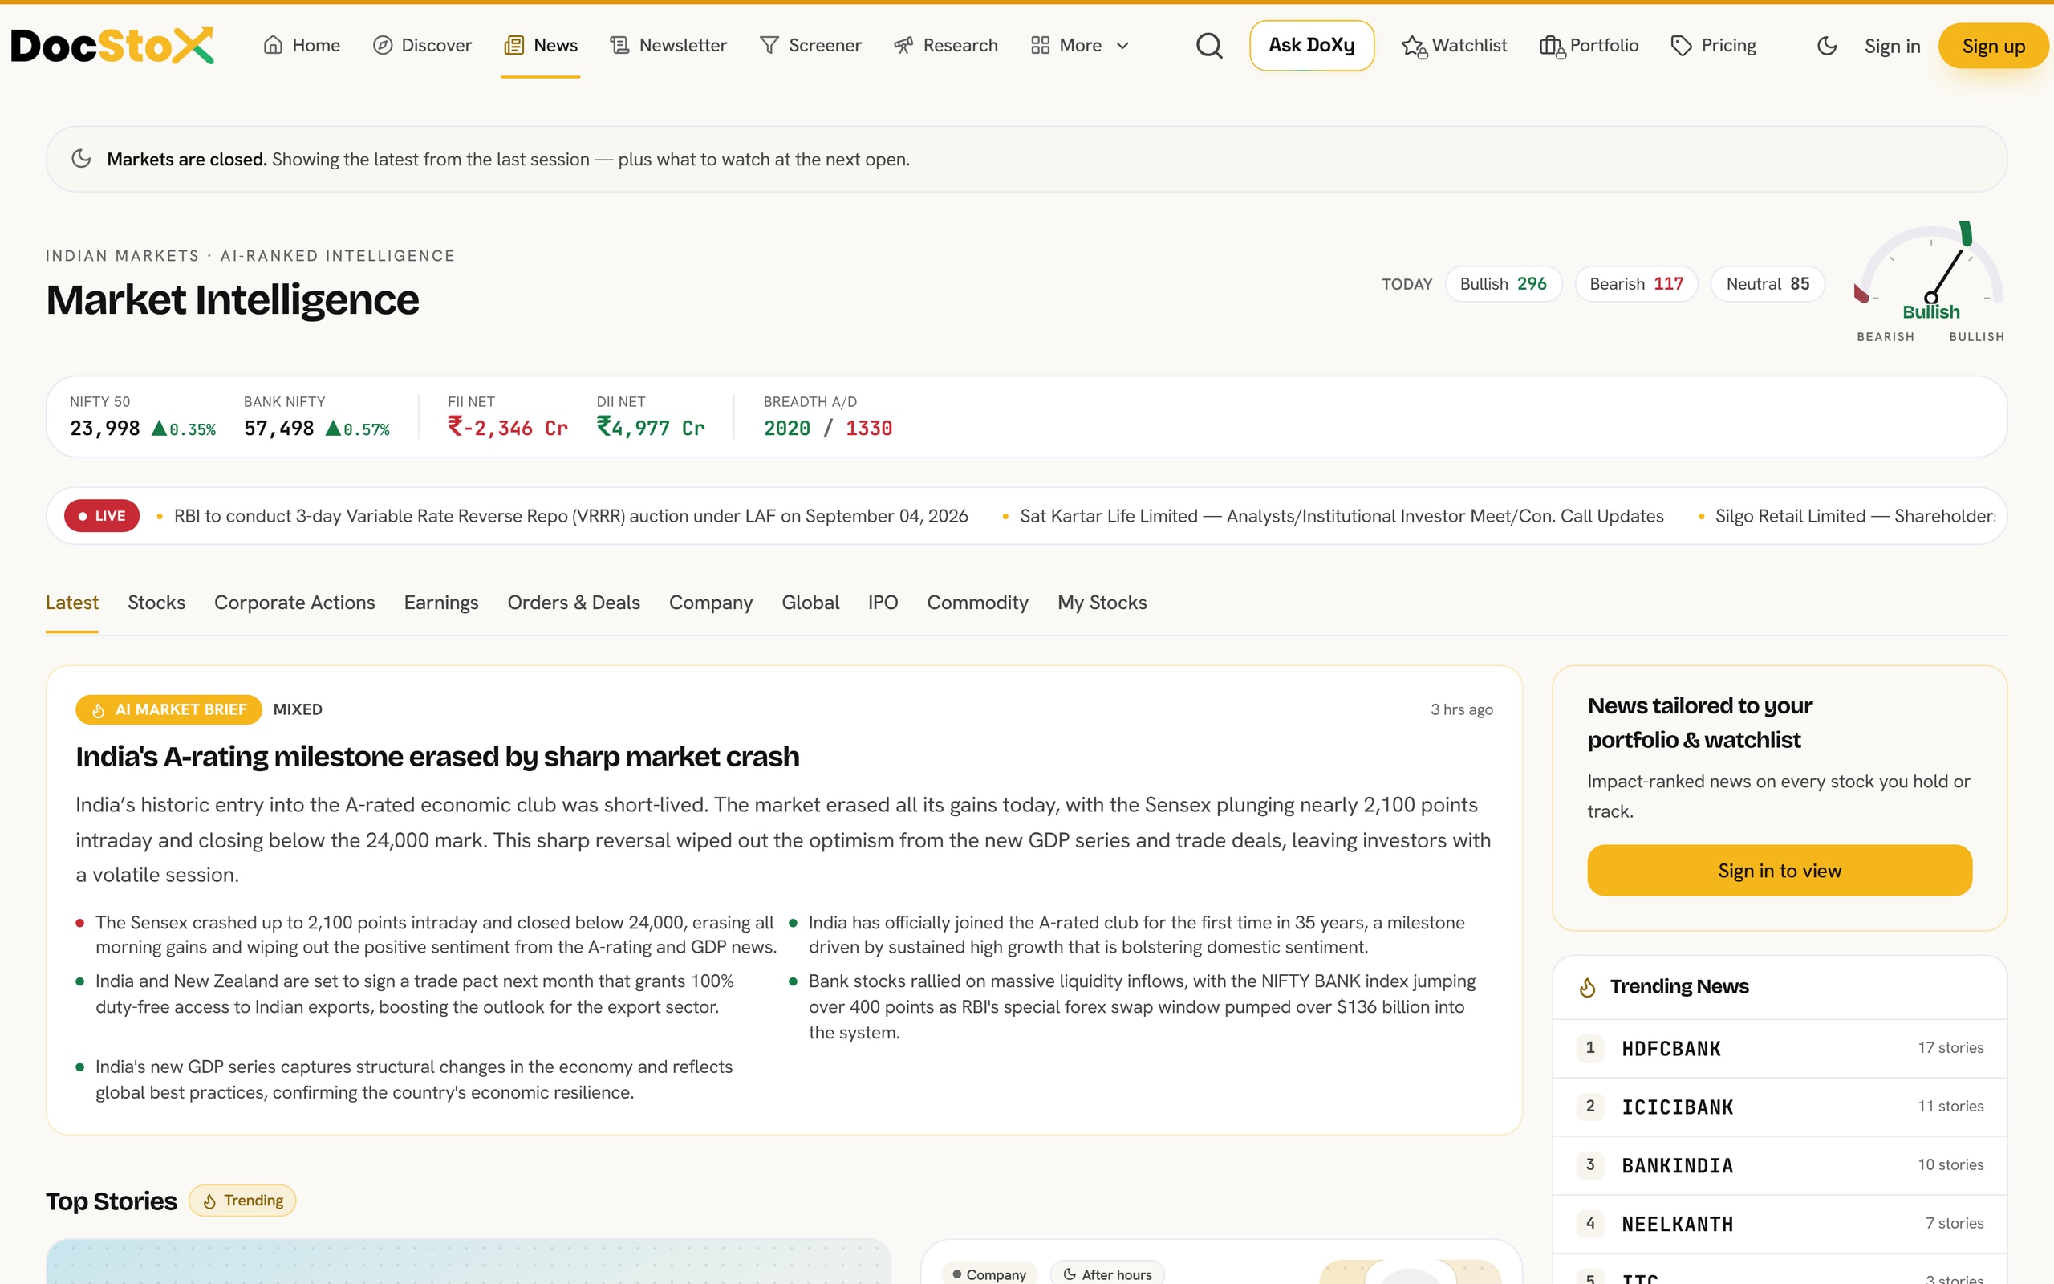Select the Bearish 117 pill
This screenshot has height=1284, width=2054.
(1635, 283)
